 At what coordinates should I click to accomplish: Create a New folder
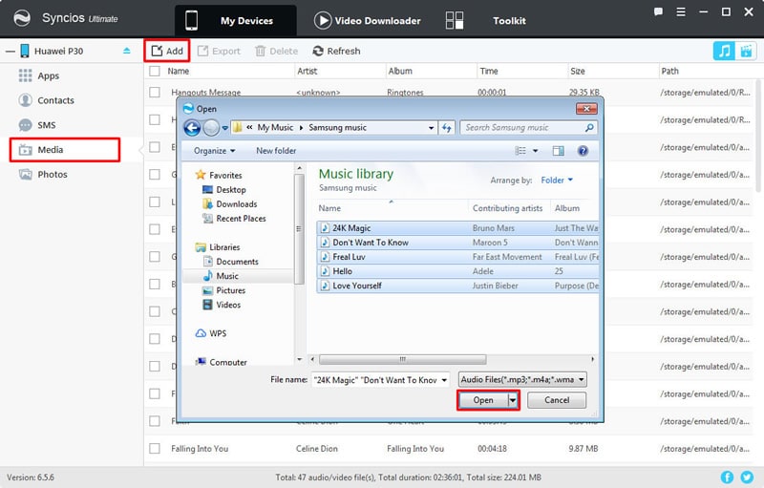pos(276,151)
